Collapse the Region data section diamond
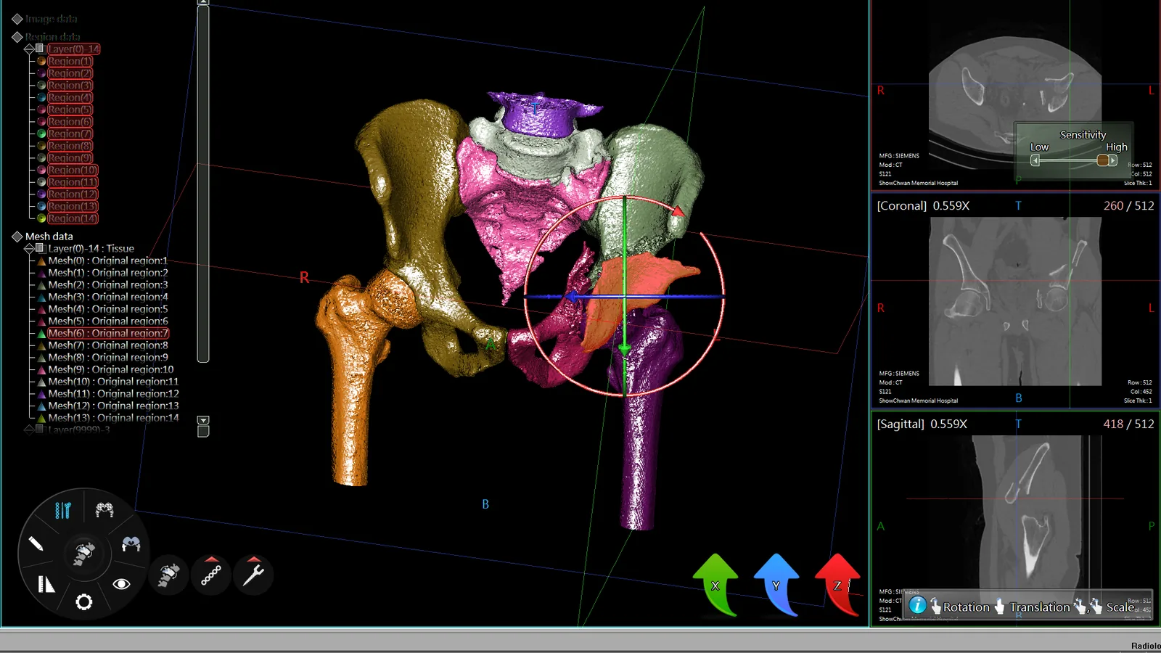1161x653 pixels. [x=17, y=36]
